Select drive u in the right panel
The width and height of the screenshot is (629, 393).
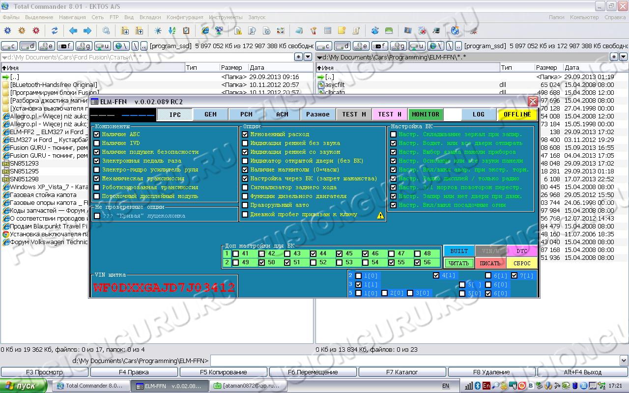point(417,46)
